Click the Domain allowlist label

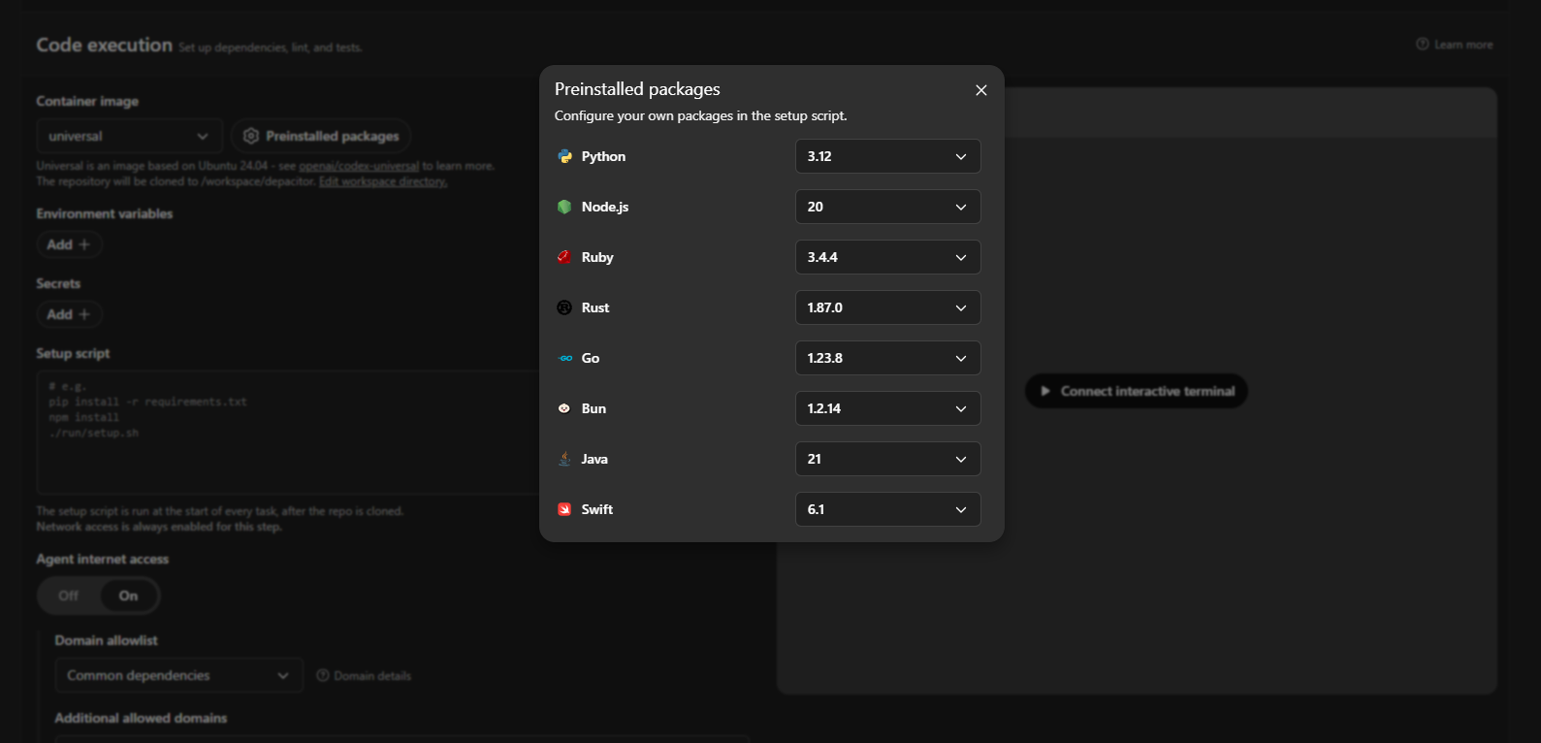pos(107,640)
